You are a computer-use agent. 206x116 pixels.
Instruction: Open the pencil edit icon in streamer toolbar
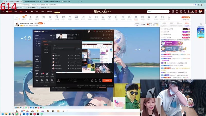pyautogui.click(x=130, y=17)
